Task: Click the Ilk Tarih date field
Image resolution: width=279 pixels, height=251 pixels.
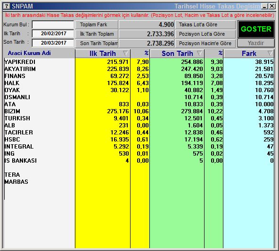Action: coord(53,33)
